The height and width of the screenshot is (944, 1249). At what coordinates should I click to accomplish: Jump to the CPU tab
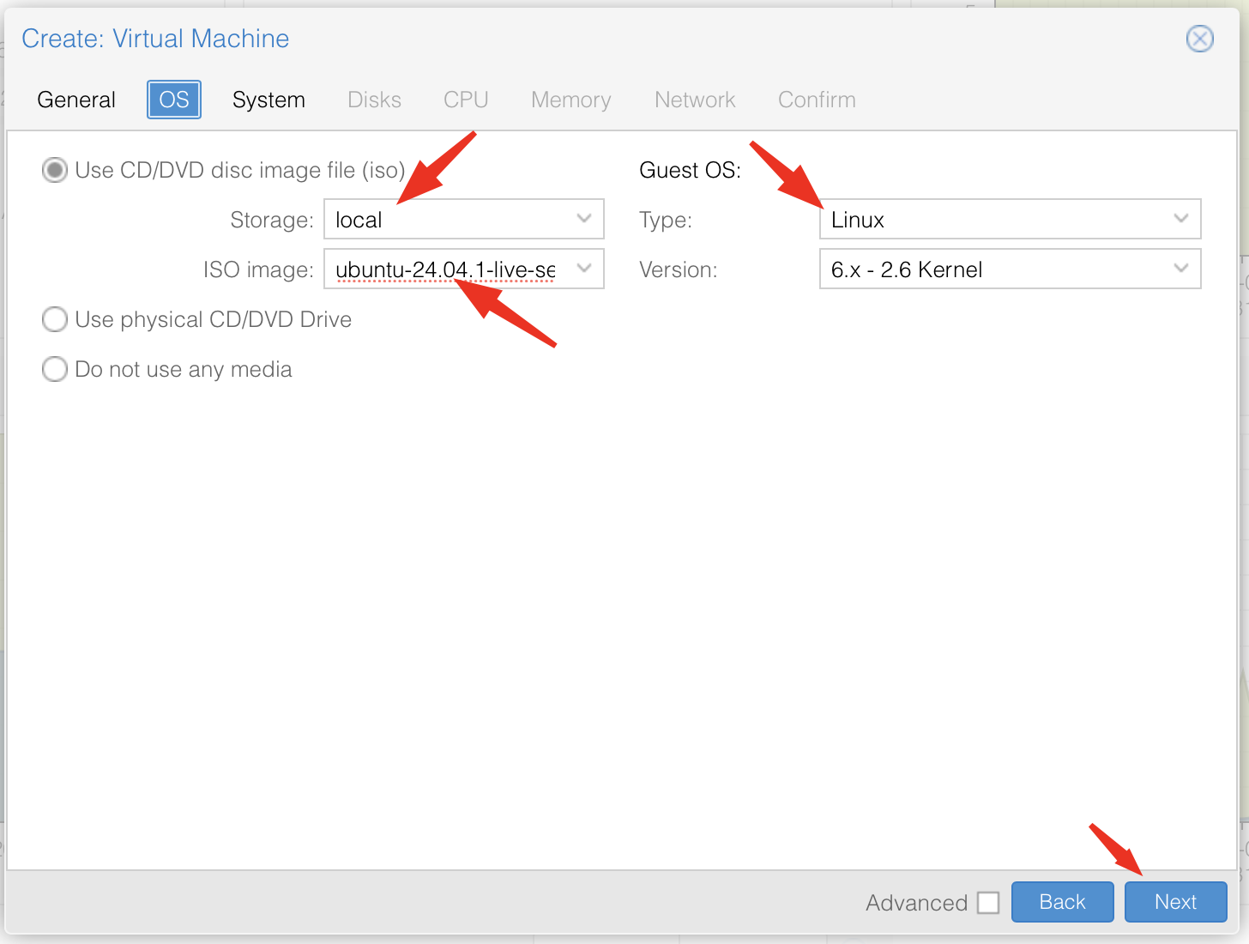point(466,100)
